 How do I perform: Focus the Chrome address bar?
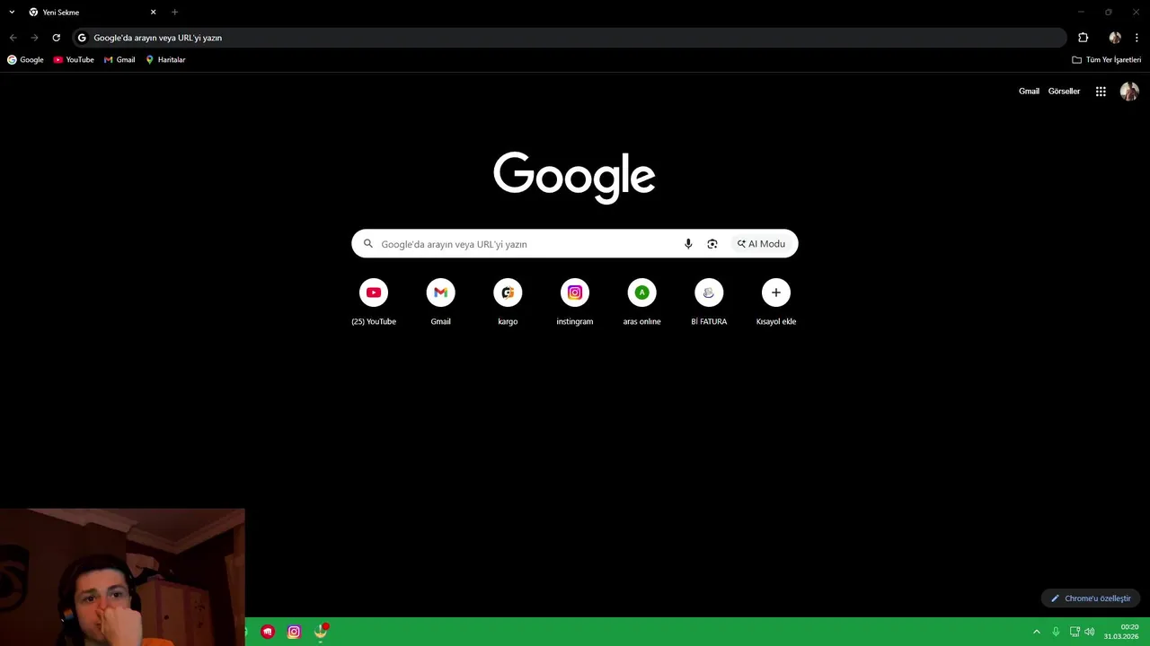tap(570, 38)
